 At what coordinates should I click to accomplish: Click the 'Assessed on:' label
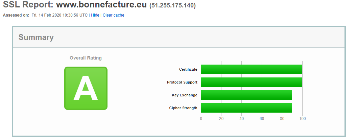coord(16,15)
